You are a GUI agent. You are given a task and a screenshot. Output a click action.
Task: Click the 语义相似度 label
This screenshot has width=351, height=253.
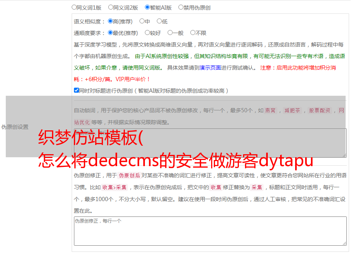(x=89, y=22)
